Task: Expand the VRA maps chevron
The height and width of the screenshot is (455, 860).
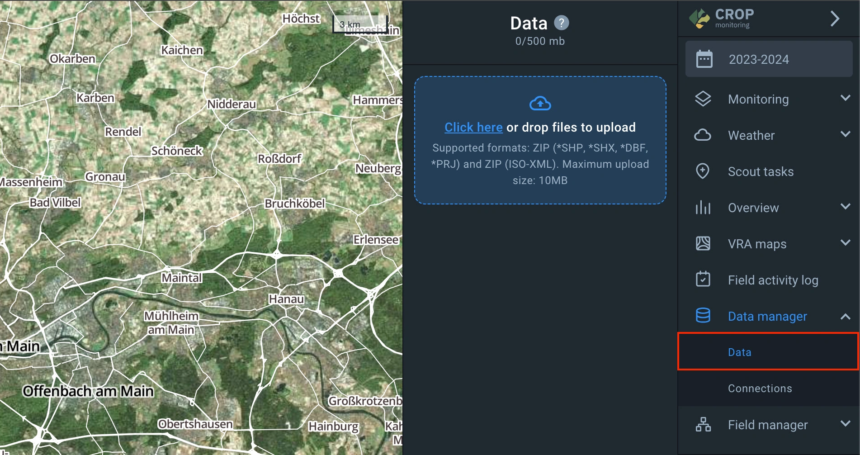Action: tap(845, 243)
